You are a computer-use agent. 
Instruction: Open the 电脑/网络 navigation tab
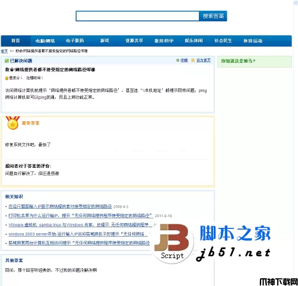click(45, 41)
